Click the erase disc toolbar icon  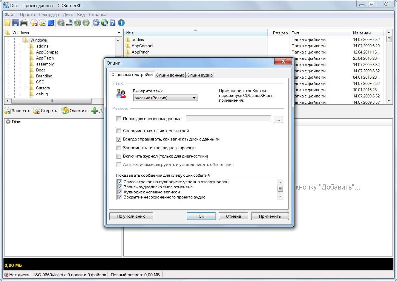pyautogui.click(x=34, y=23)
